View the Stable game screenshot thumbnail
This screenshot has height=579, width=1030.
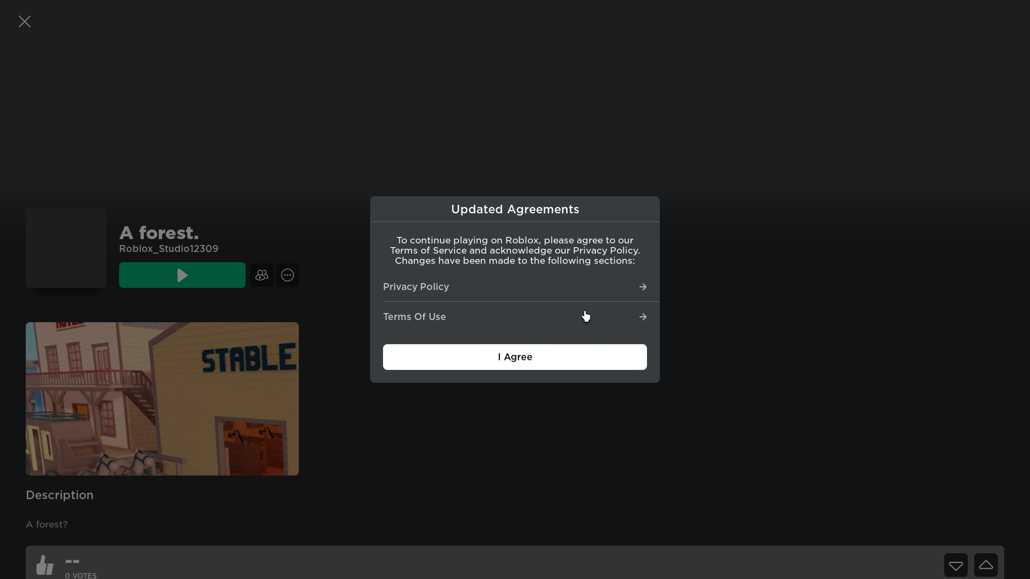162,399
